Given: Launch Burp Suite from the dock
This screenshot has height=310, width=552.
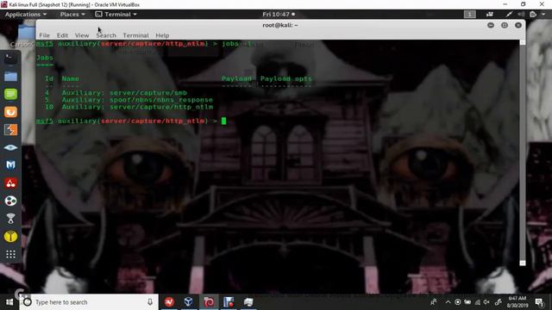Looking at the screenshot, I should tap(10, 112).
